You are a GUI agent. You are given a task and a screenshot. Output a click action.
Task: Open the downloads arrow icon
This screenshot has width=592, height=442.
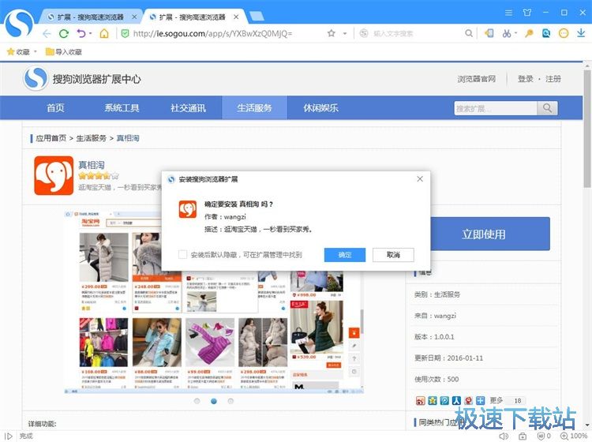[x=581, y=33]
